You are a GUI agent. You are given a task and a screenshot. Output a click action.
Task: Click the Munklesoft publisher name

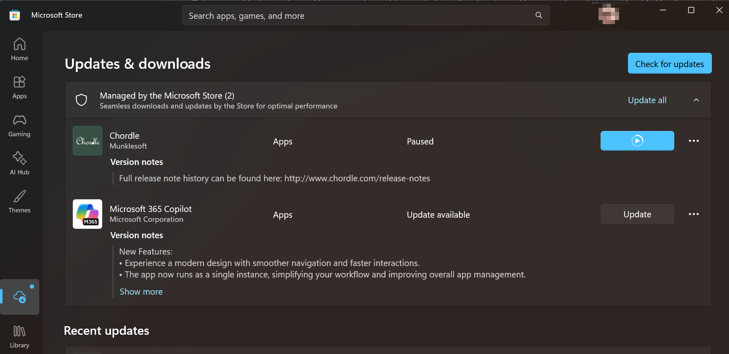128,146
